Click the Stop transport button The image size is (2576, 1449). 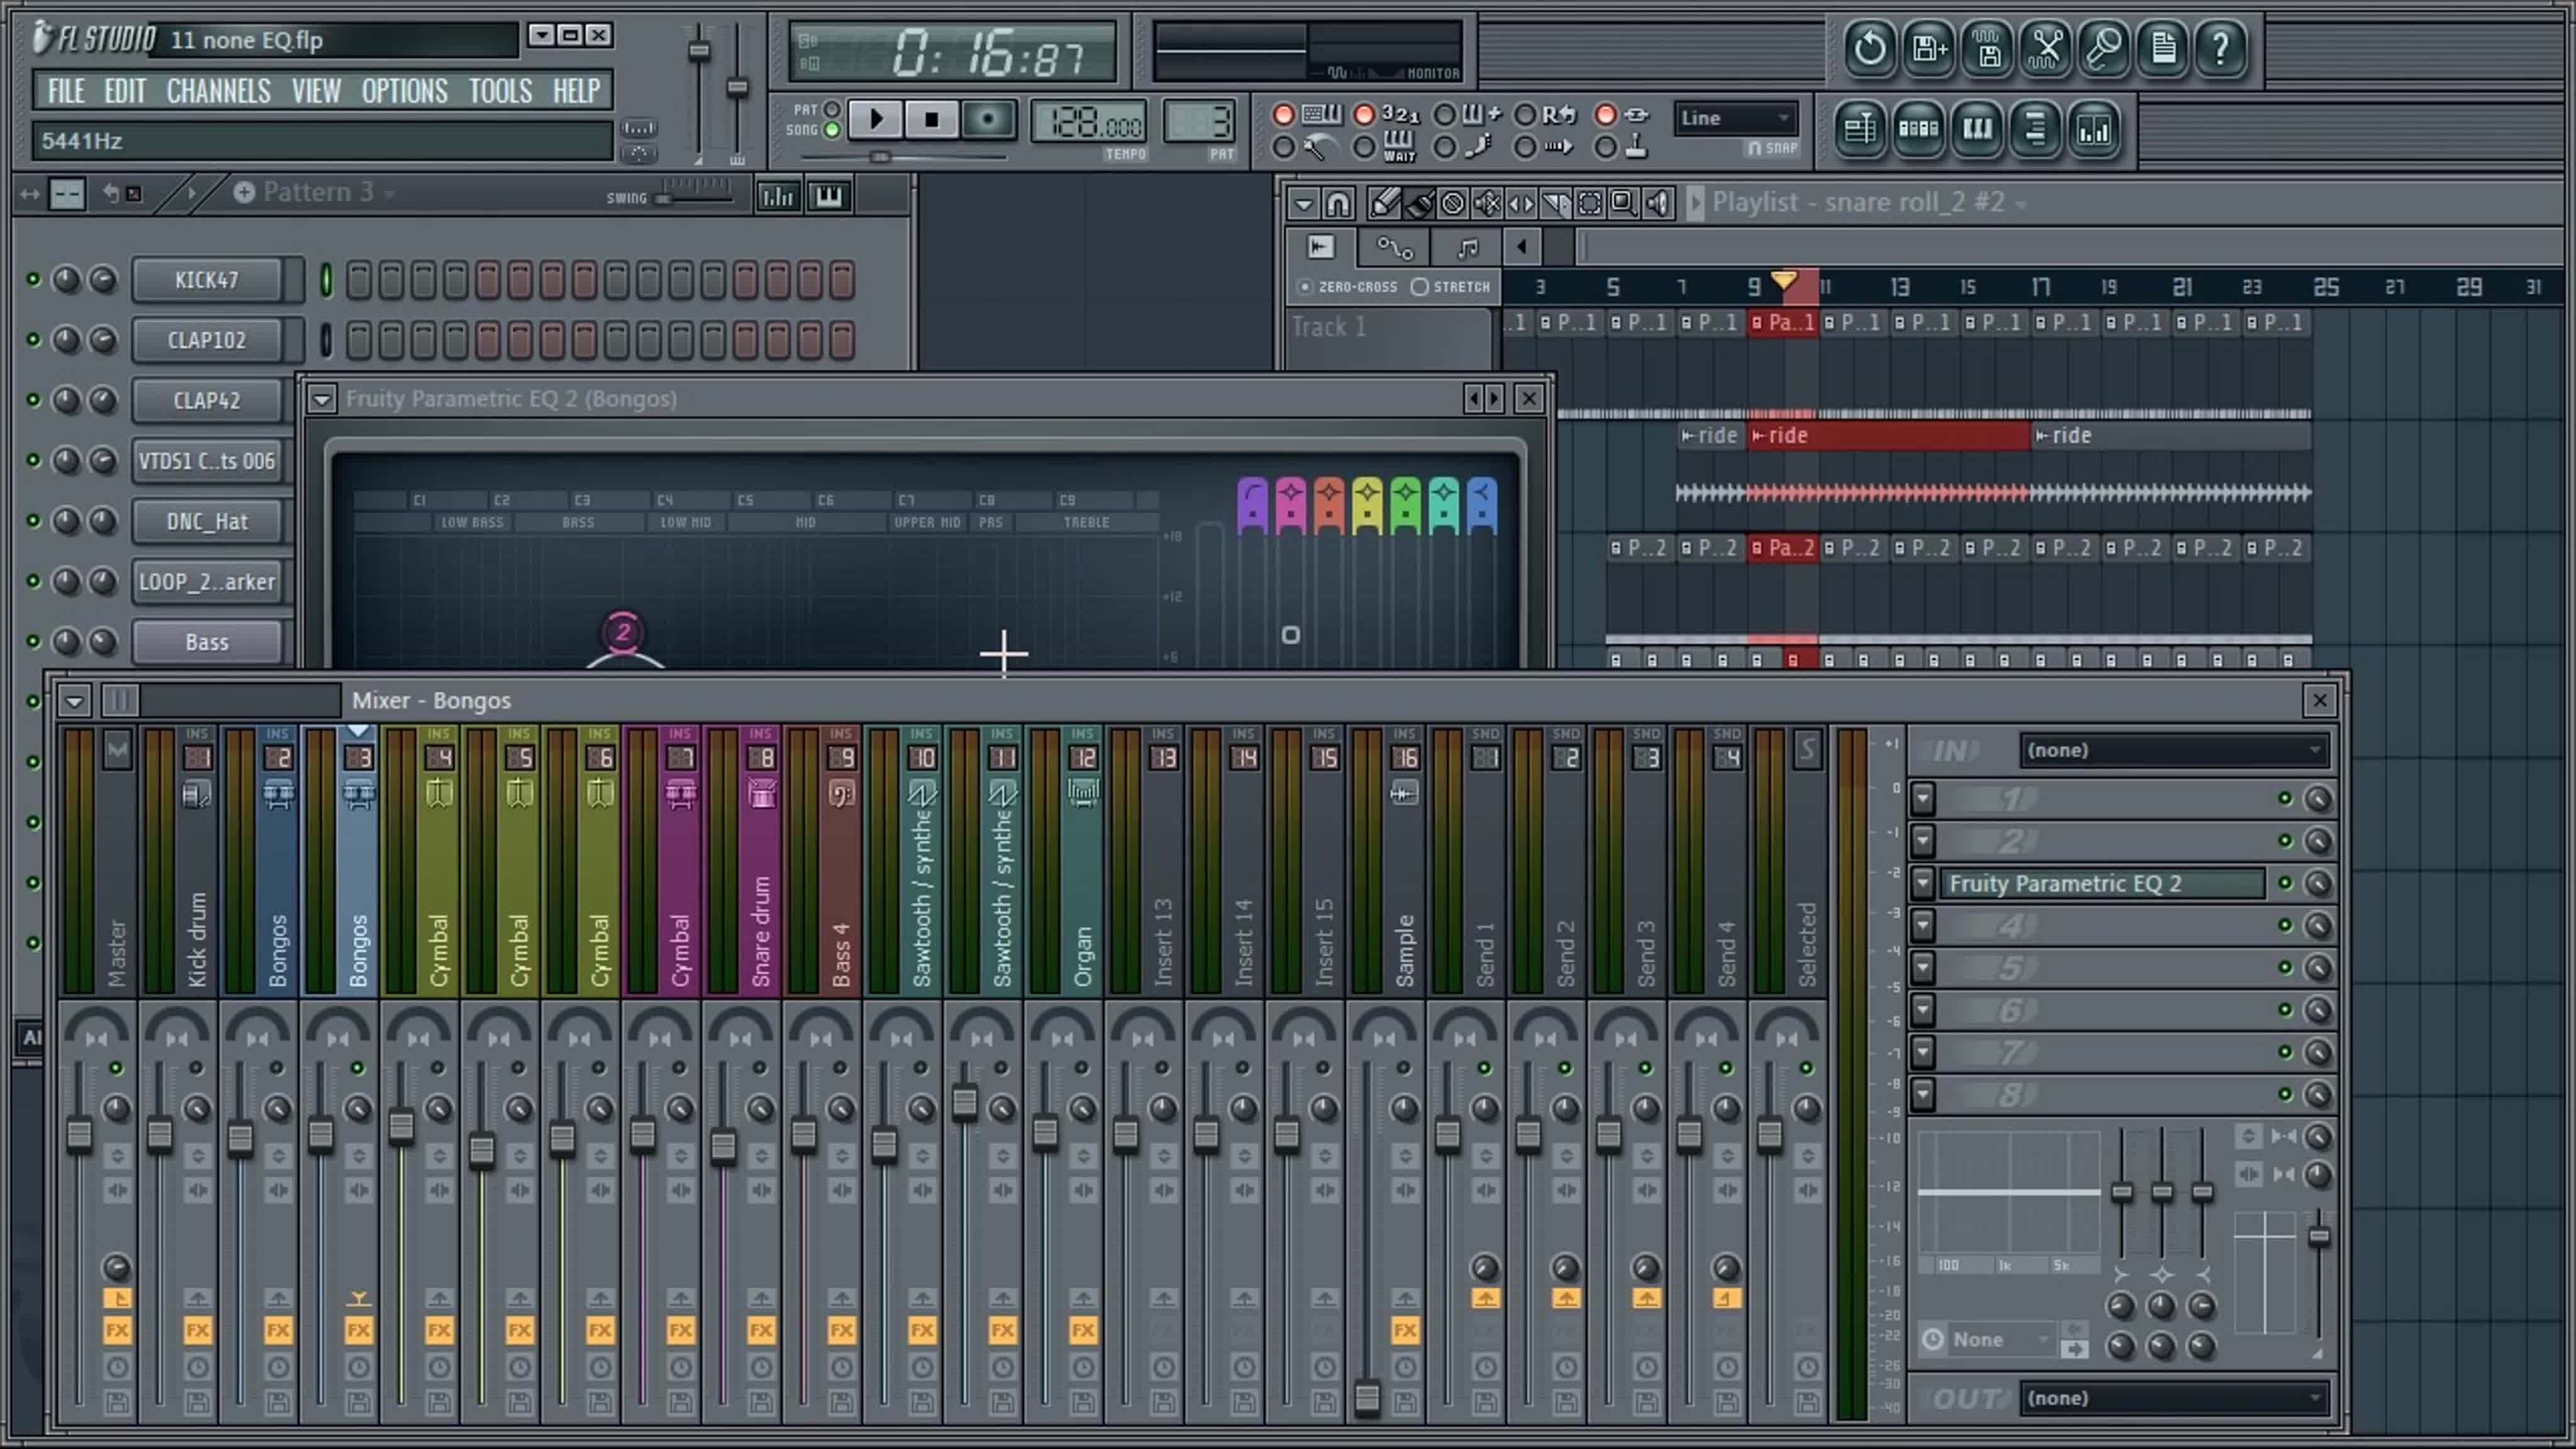point(932,120)
